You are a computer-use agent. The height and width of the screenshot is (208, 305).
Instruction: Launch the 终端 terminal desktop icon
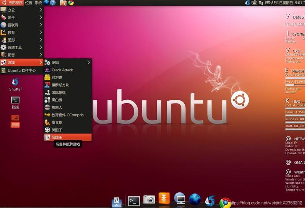15,100
